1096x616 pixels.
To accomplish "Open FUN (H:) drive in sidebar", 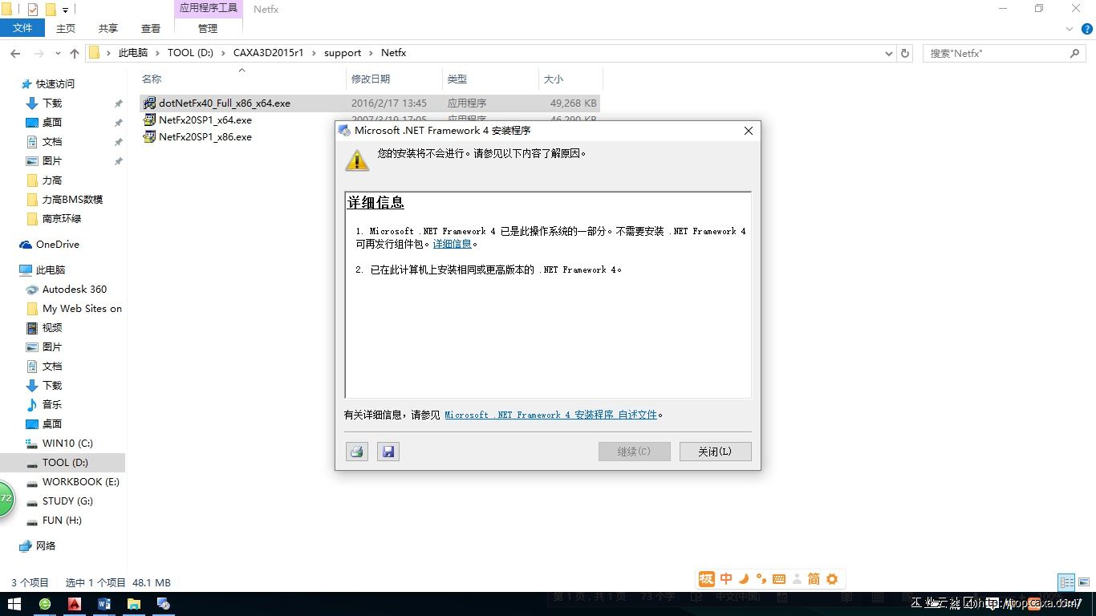I will [62, 521].
